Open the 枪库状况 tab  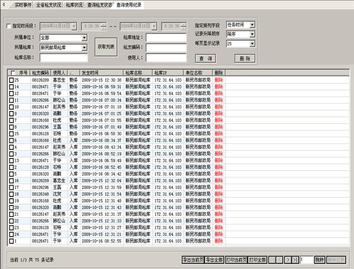coord(74,4)
